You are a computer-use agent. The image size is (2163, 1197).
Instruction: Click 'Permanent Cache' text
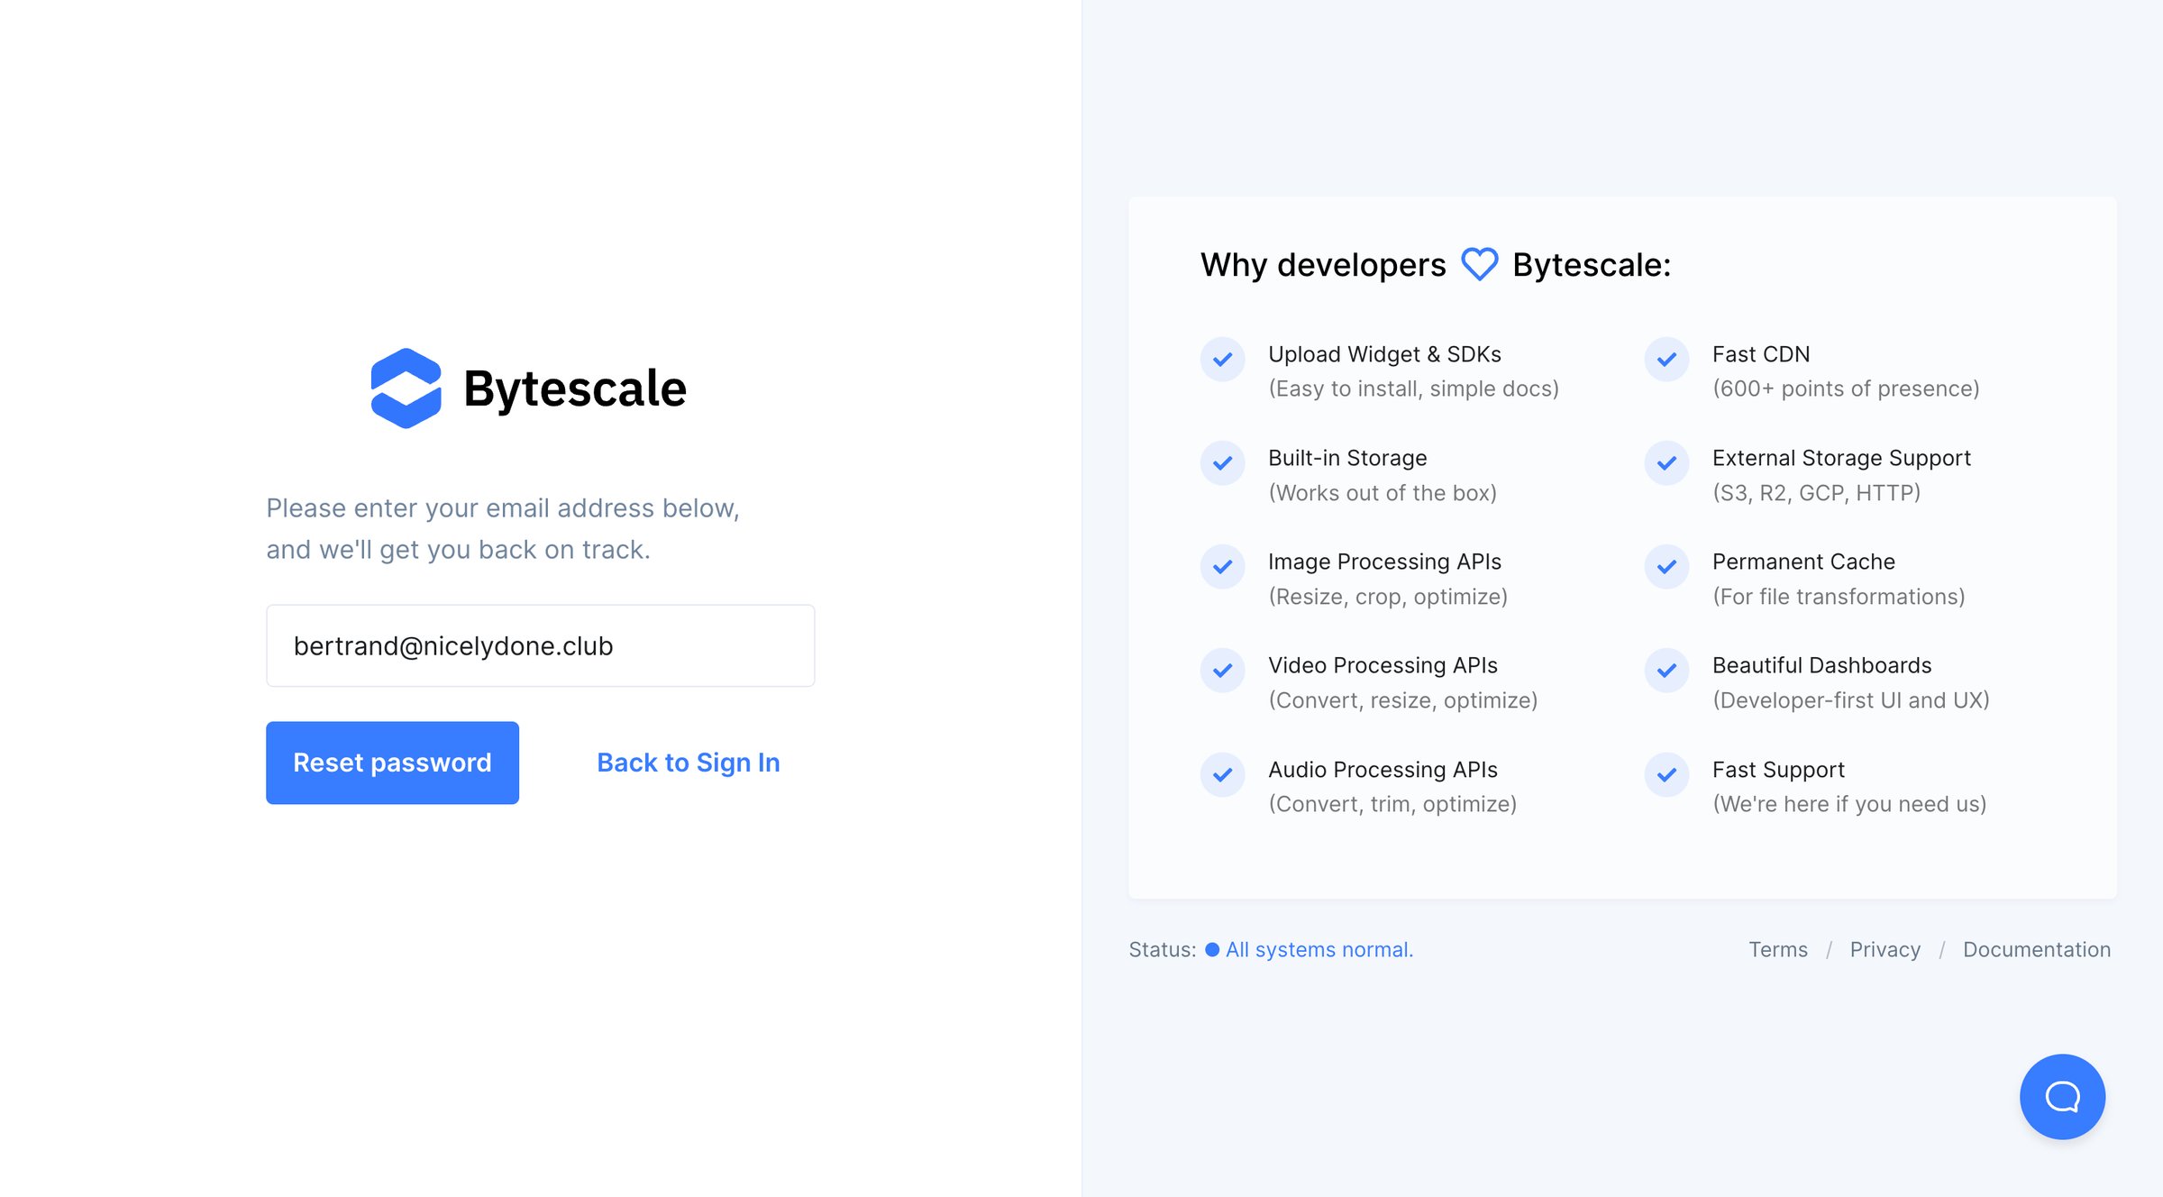coord(1803,562)
